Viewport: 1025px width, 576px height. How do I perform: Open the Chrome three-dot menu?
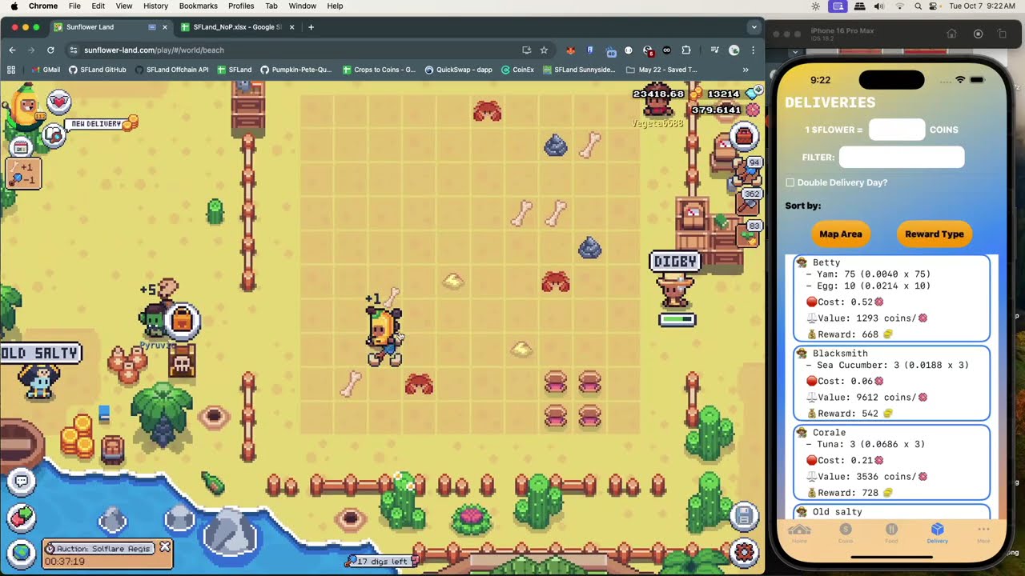(x=753, y=50)
